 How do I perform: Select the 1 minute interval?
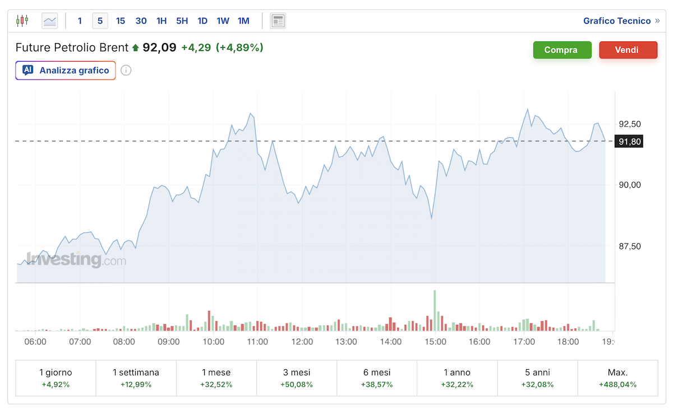80,21
